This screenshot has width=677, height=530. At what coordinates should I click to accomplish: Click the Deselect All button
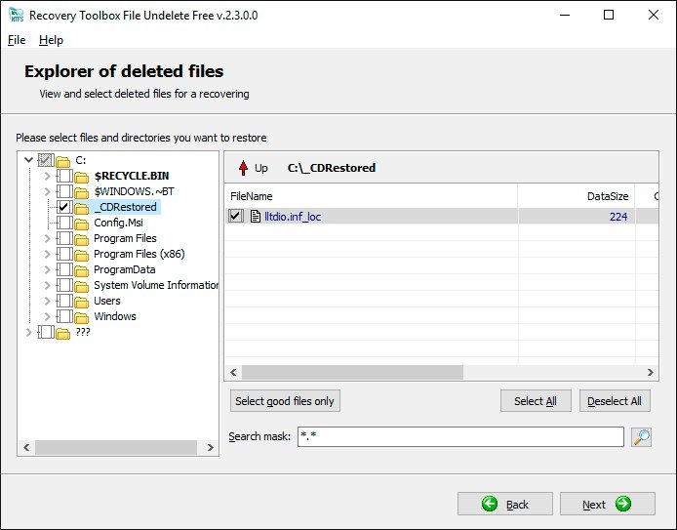click(x=615, y=401)
